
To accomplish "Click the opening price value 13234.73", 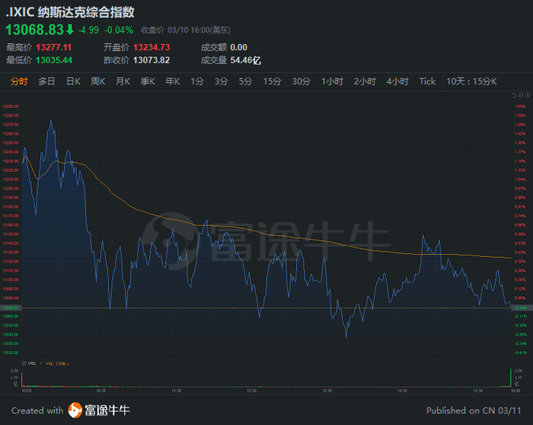I will point(152,47).
